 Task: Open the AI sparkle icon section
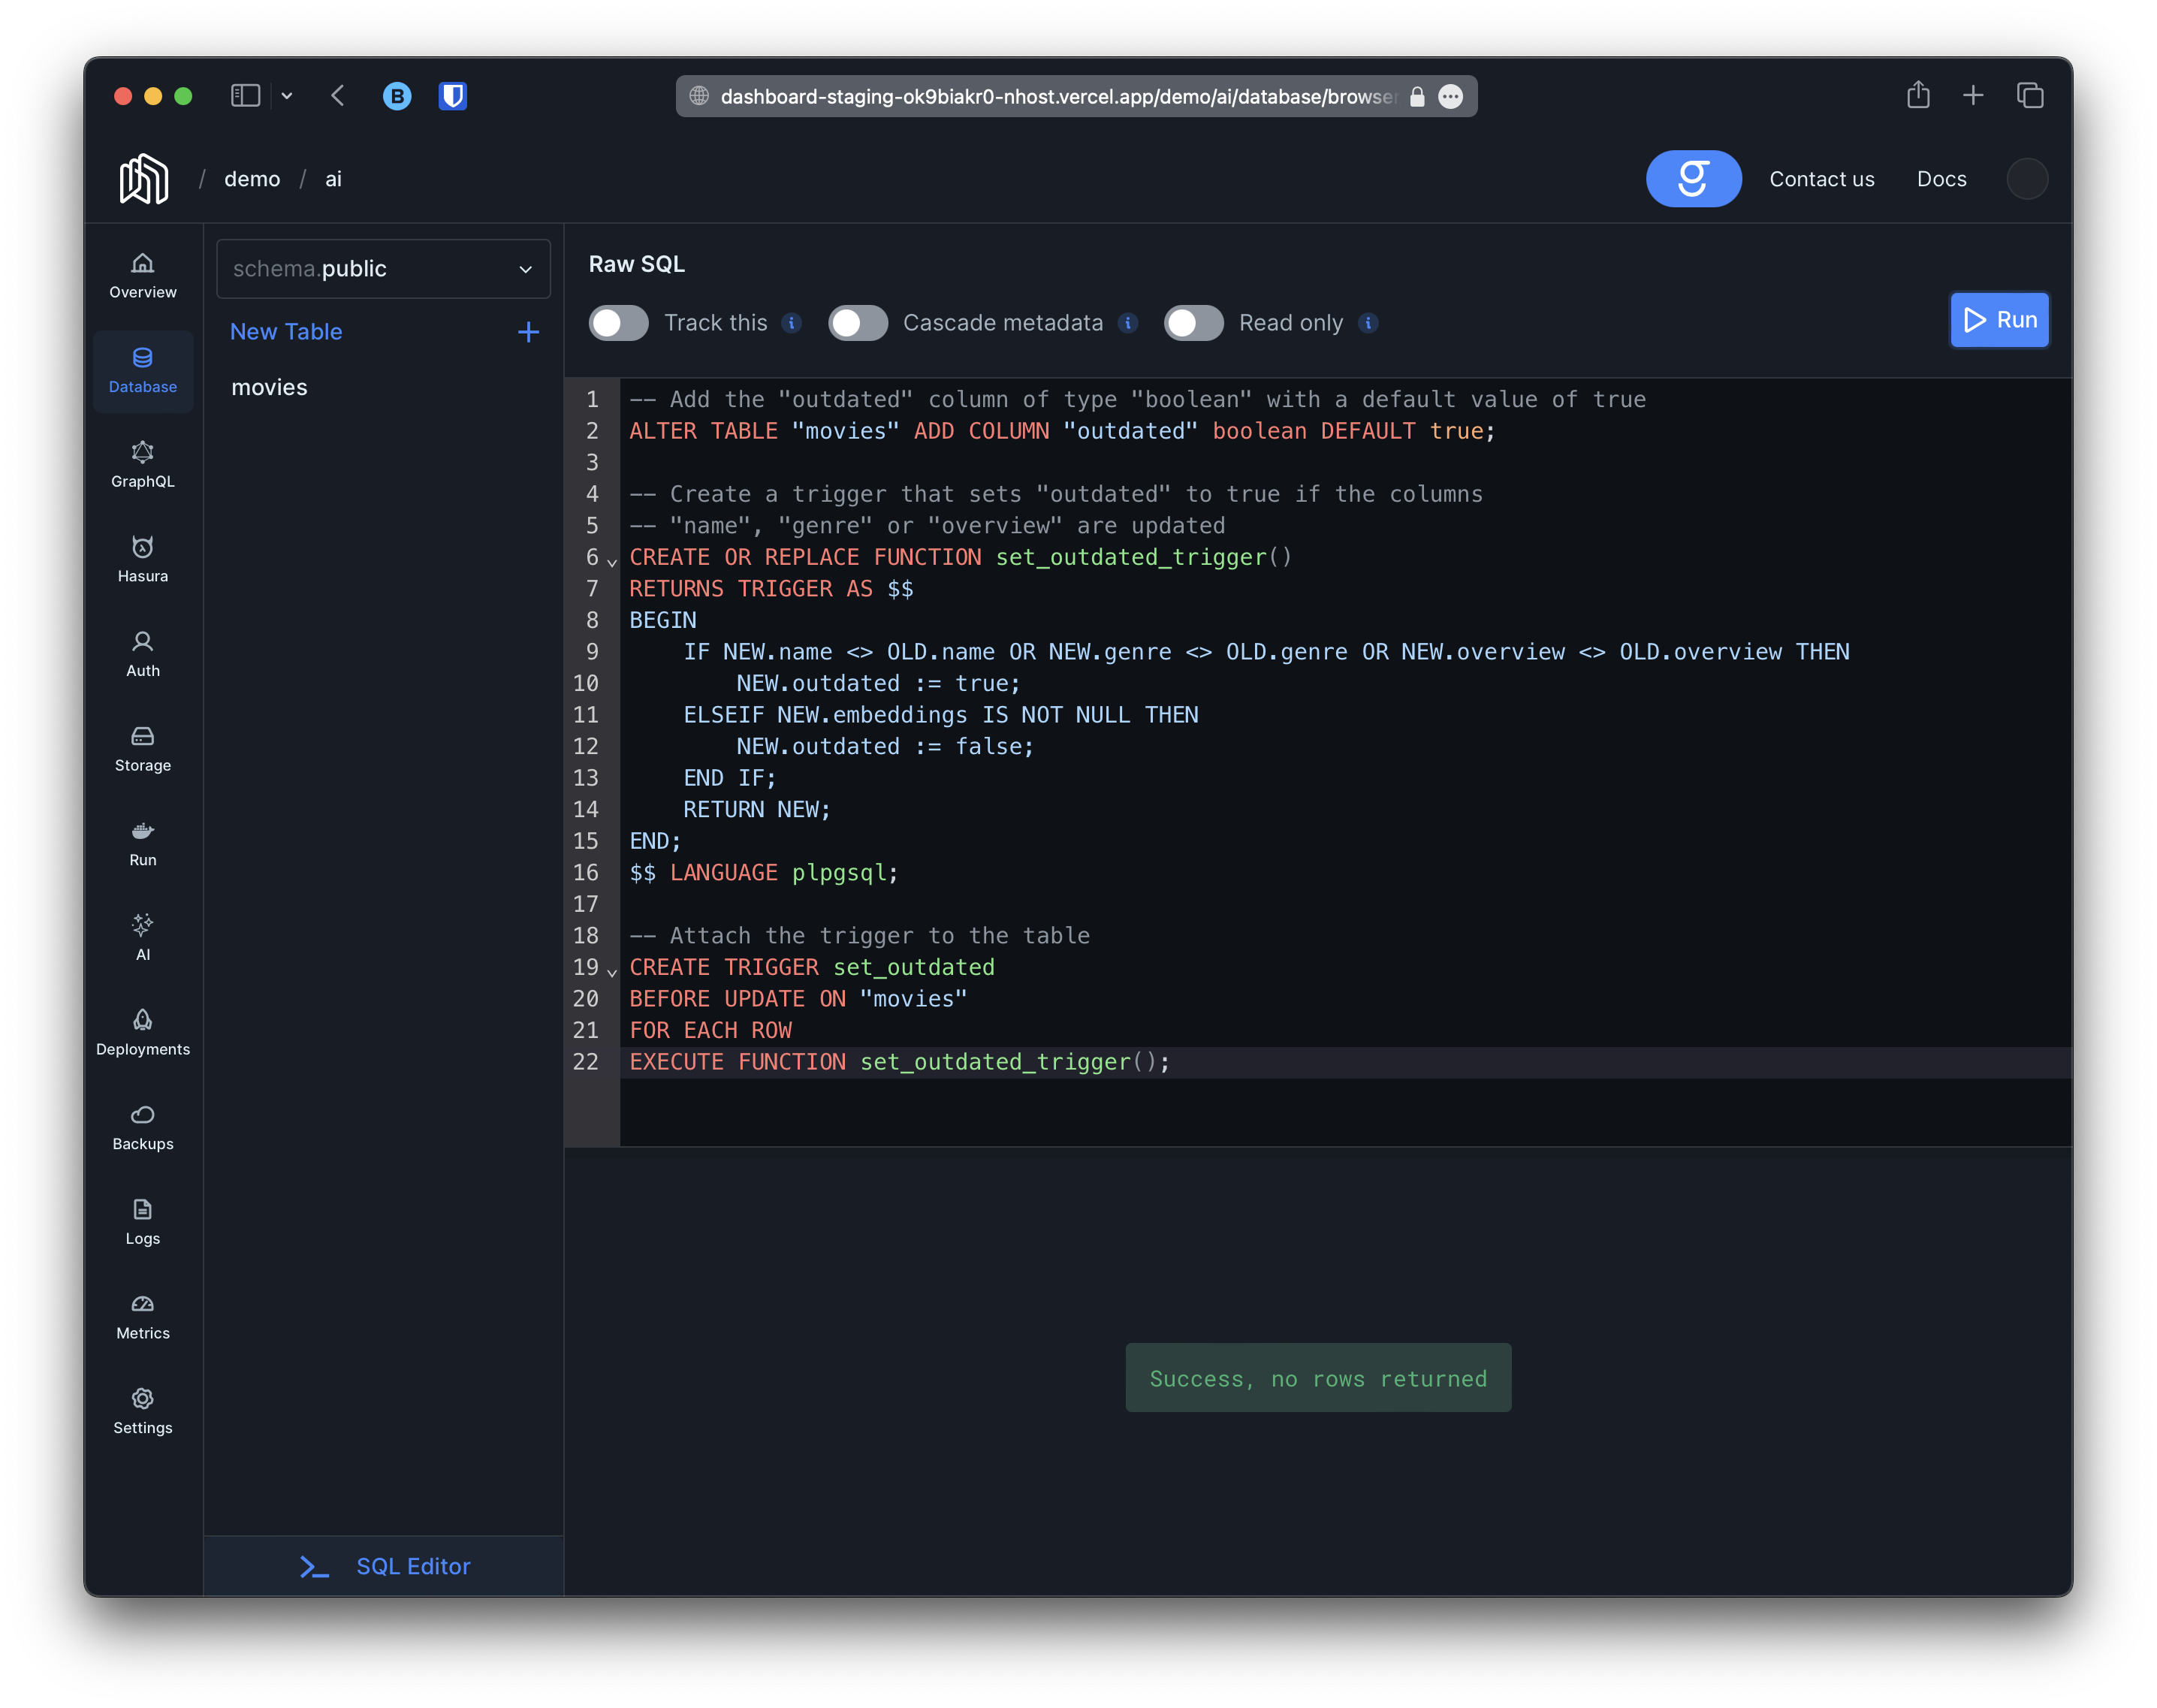pyautogui.click(x=143, y=937)
